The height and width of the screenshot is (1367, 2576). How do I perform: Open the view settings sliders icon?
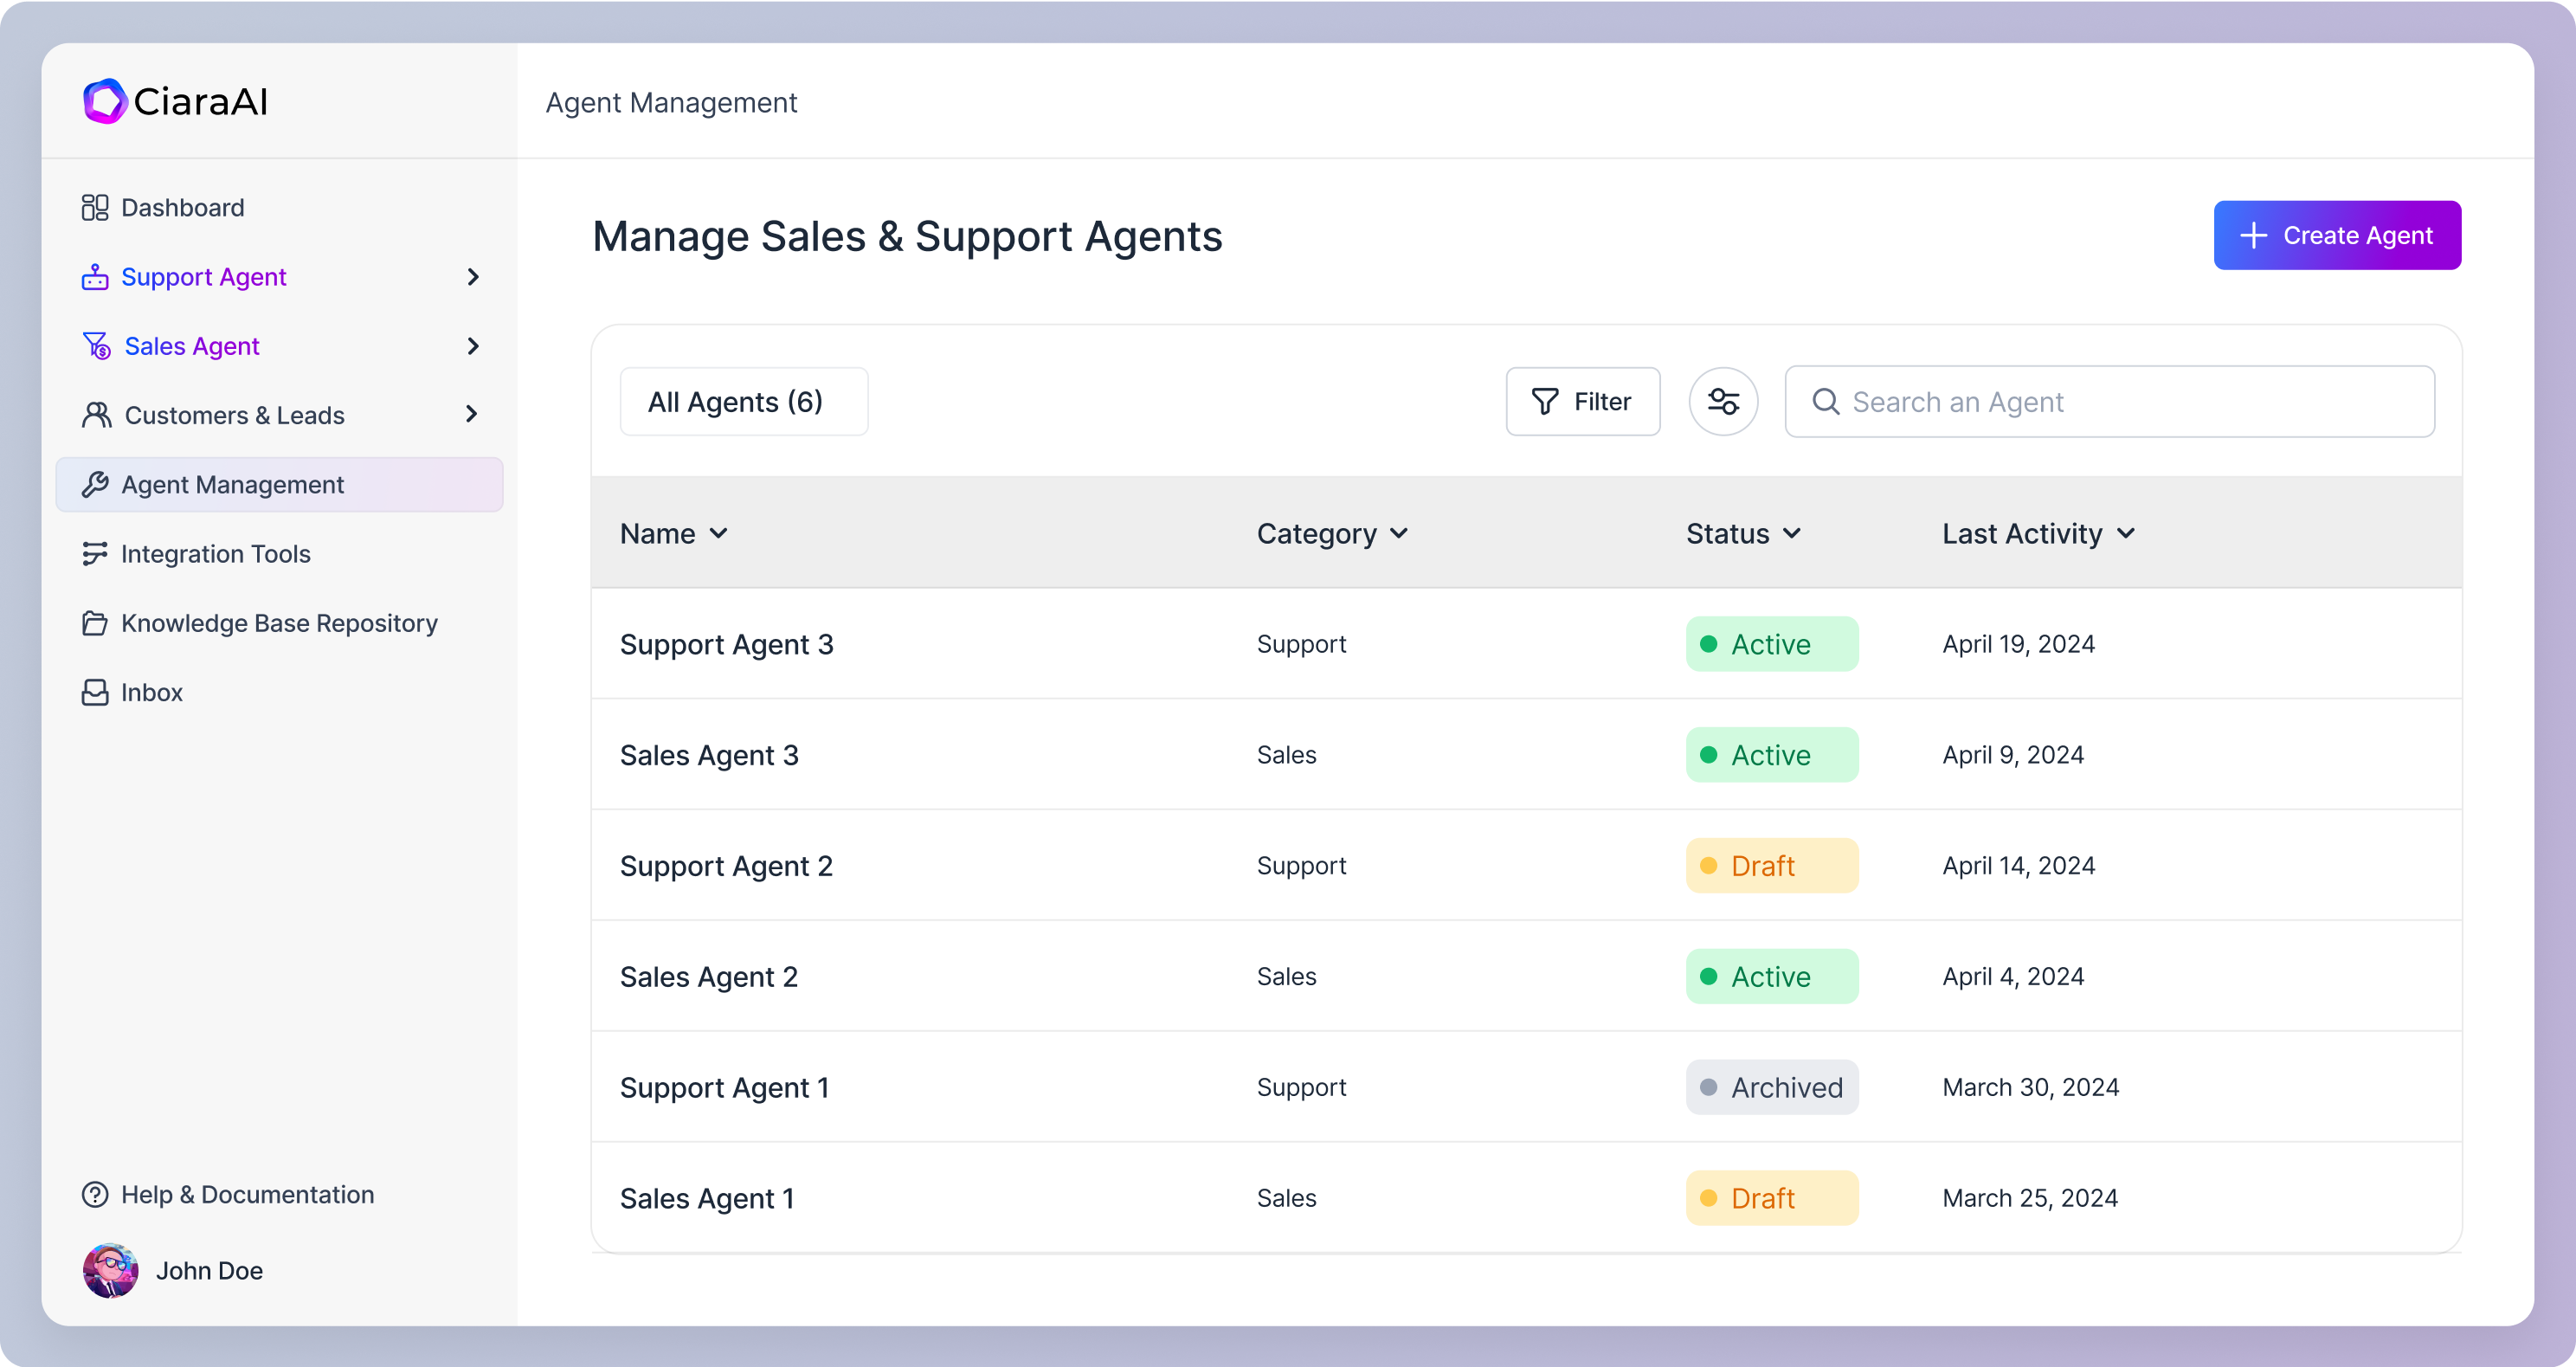point(1723,401)
